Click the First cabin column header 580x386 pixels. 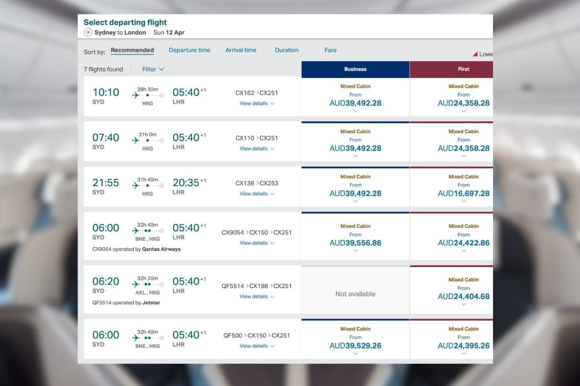pyautogui.click(x=464, y=69)
